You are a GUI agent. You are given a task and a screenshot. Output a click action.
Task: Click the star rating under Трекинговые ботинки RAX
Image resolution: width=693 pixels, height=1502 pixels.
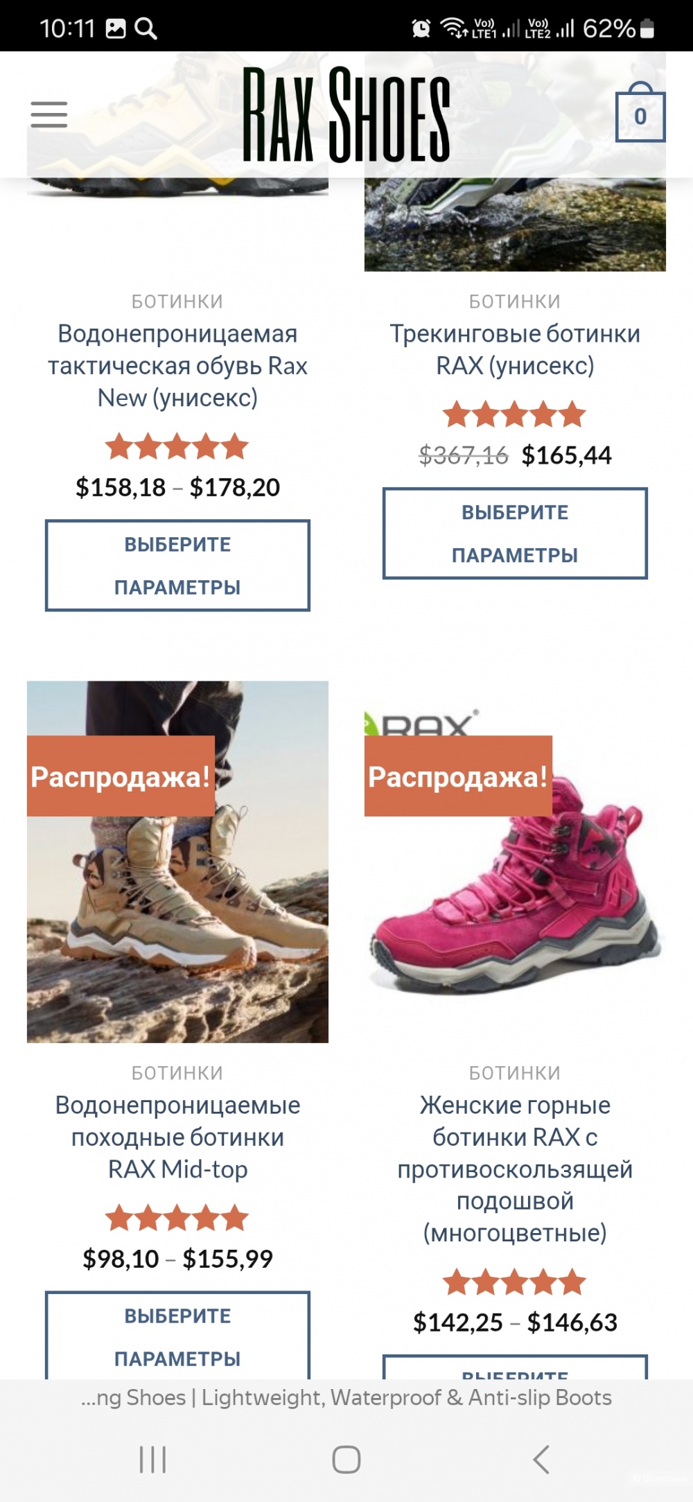pos(515,414)
